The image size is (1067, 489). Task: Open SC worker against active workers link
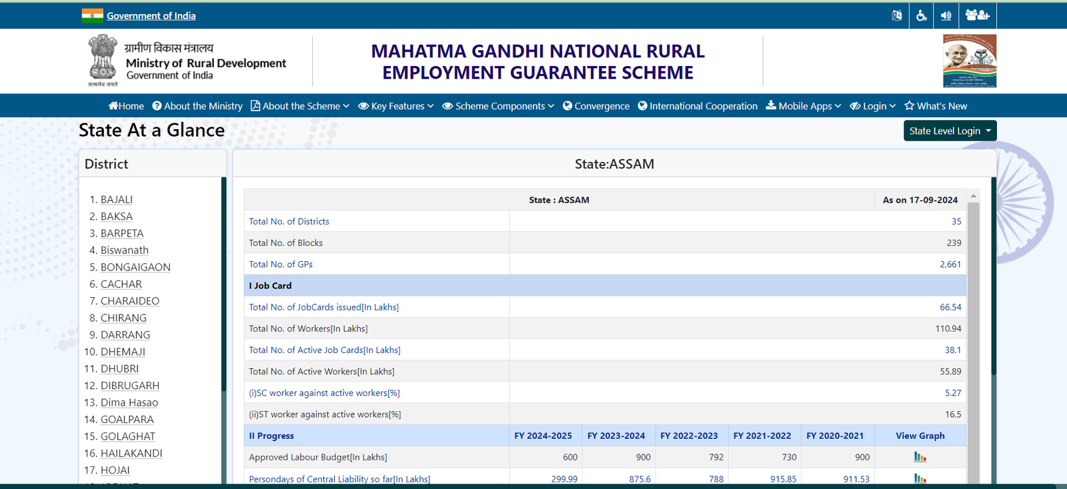pyautogui.click(x=324, y=393)
